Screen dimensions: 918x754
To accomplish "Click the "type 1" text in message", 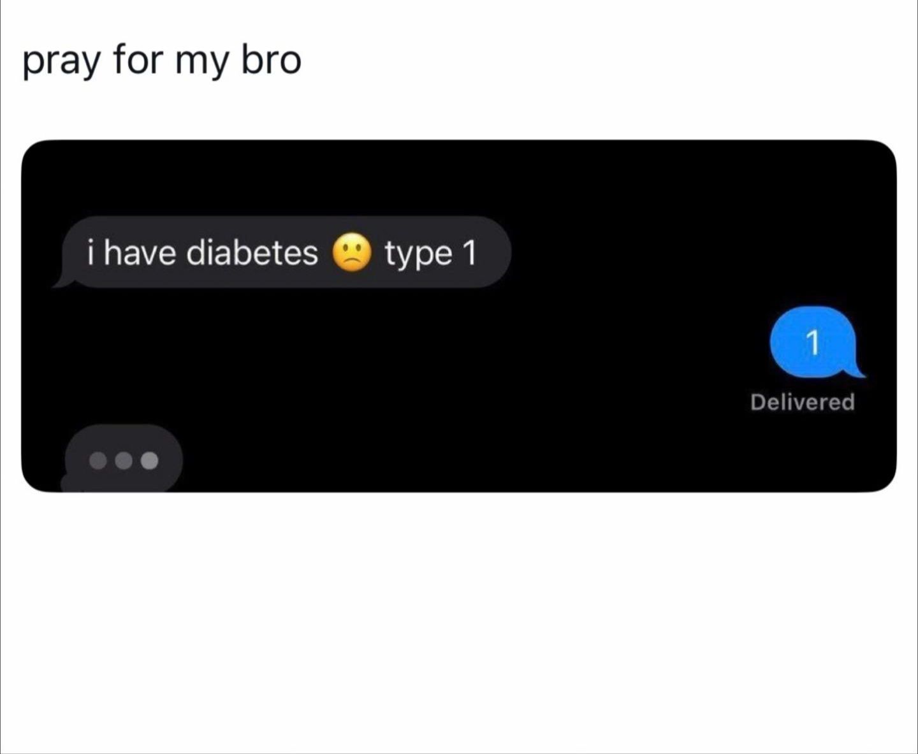I will 430,254.
